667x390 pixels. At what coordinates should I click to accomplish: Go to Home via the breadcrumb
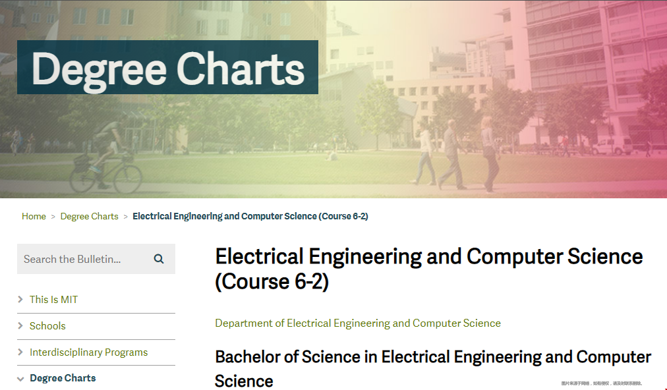click(34, 216)
